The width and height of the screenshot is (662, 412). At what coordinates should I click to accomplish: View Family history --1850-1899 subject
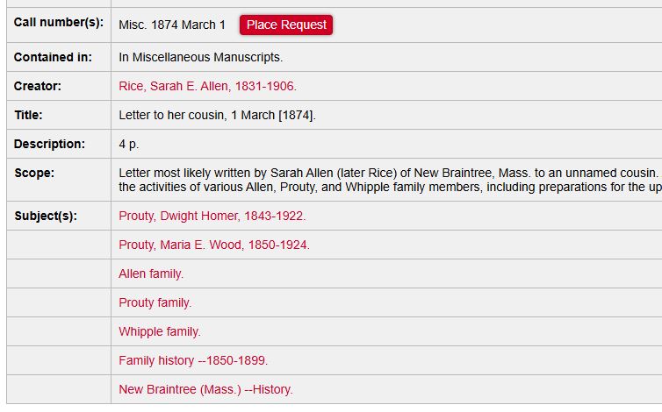pyautogui.click(x=193, y=360)
